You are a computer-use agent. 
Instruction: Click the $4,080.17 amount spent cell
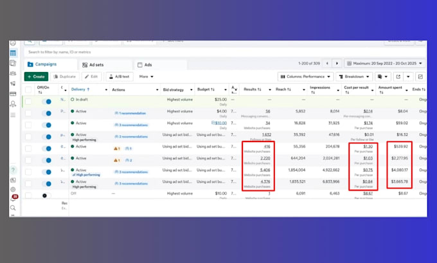(x=399, y=170)
